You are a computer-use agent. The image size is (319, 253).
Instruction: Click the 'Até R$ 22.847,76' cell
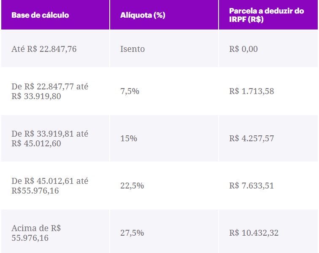pyautogui.click(x=44, y=49)
